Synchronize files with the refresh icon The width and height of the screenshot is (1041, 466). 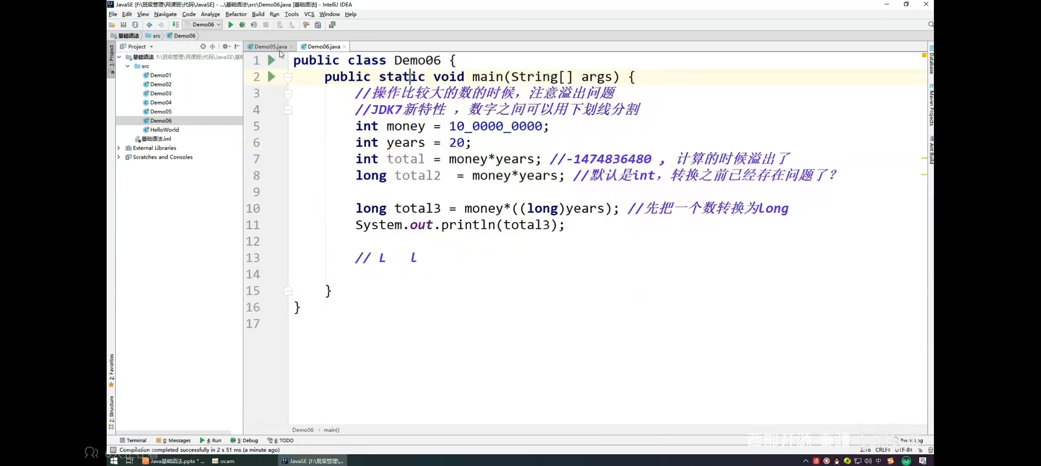(135, 25)
